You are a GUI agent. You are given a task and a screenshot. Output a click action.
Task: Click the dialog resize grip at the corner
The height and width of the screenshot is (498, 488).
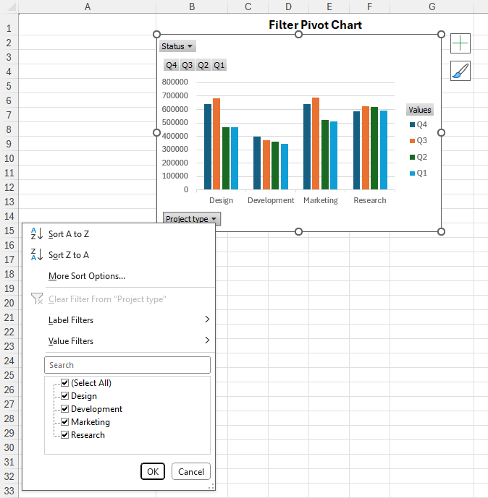tap(211, 486)
